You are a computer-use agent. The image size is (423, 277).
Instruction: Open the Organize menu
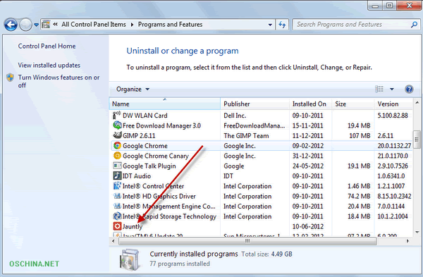(x=133, y=90)
